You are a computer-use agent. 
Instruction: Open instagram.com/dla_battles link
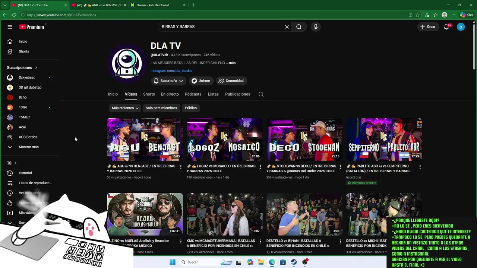pos(171,71)
